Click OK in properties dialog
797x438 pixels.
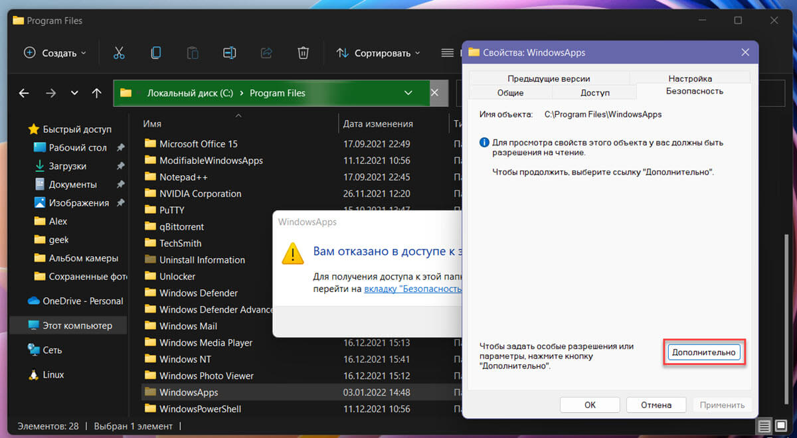point(590,405)
